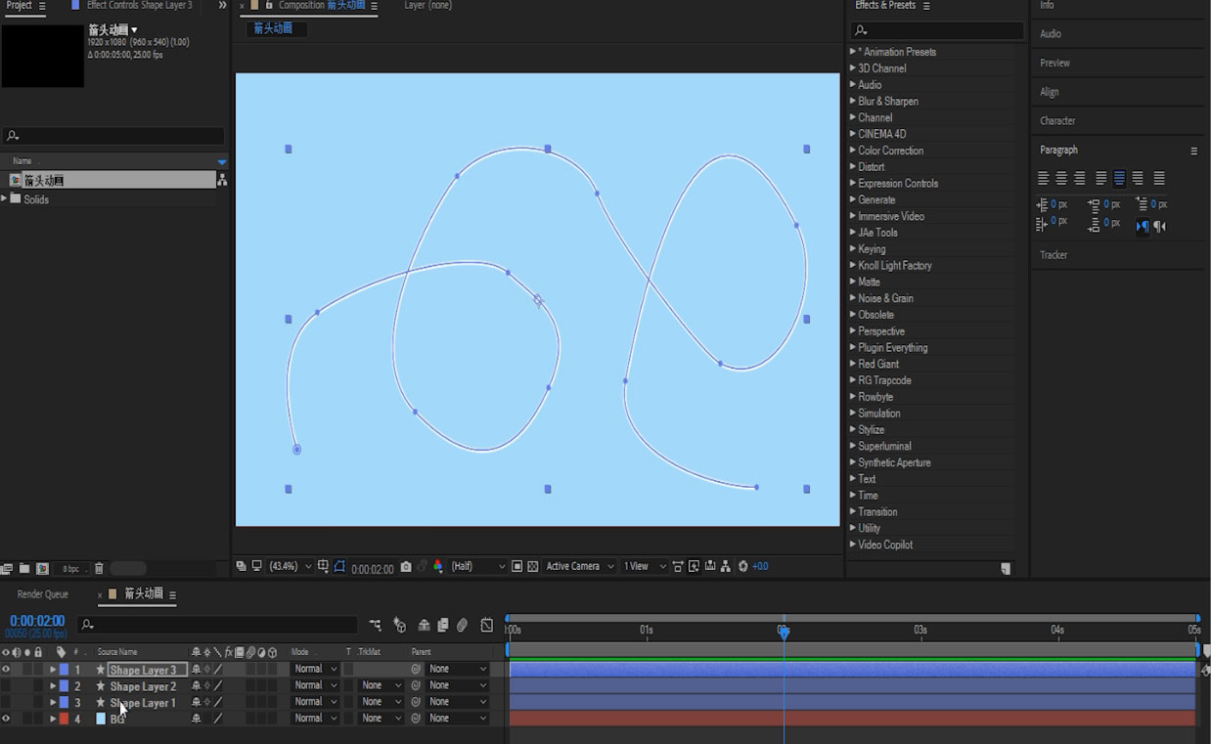This screenshot has width=1211, height=744.
Task: Click the show channel RGB icon
Action: (x=437, y=566)
